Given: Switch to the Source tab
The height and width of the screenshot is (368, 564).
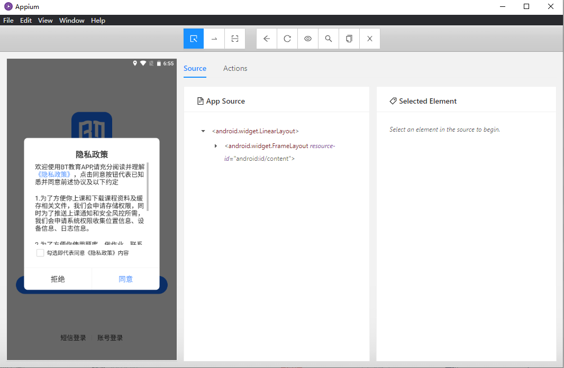Looking at the screenshot, I should pos(195,68).
